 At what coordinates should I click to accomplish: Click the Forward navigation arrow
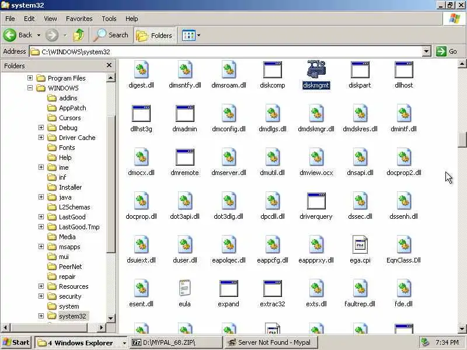click(52, 35)
